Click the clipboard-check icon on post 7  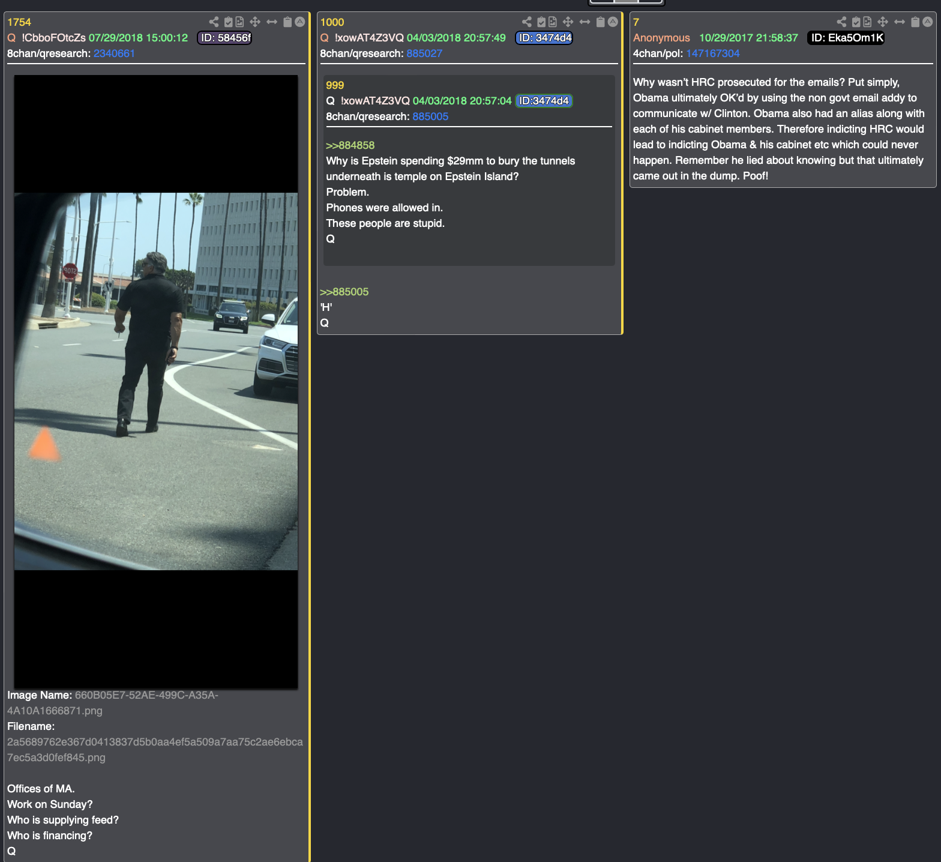[x=856, y=22]
